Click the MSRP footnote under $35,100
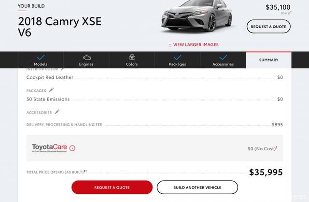 291,12
